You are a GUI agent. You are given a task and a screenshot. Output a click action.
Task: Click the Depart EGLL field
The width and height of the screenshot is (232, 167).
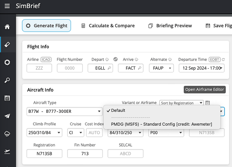click(x=100, y=68)
